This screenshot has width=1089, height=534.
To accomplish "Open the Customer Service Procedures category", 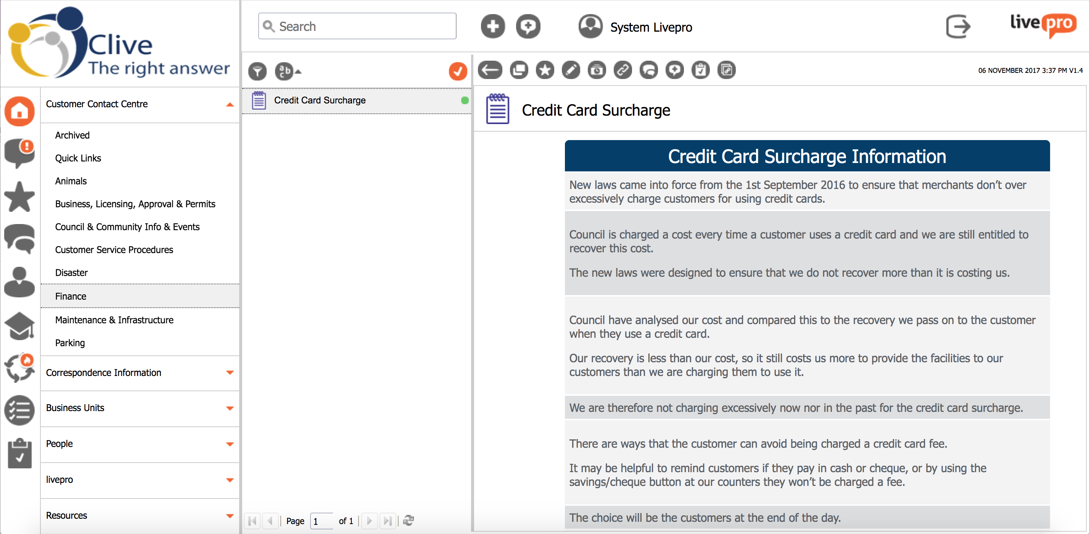I will 114,250.
